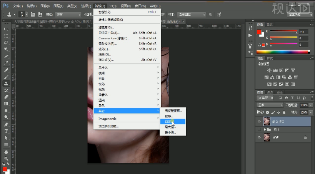Expand the 组 2 group folder
The width and height of the screenshot is (315, 174).
point(265,130)
